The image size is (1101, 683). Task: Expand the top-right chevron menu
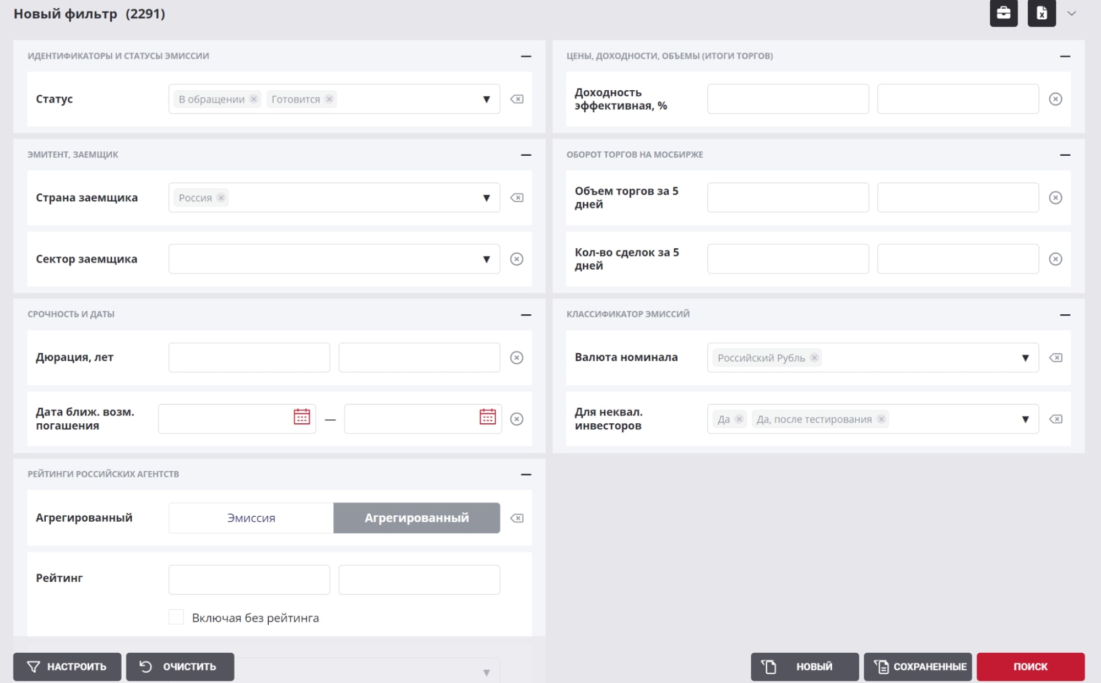click(1071, 13)
